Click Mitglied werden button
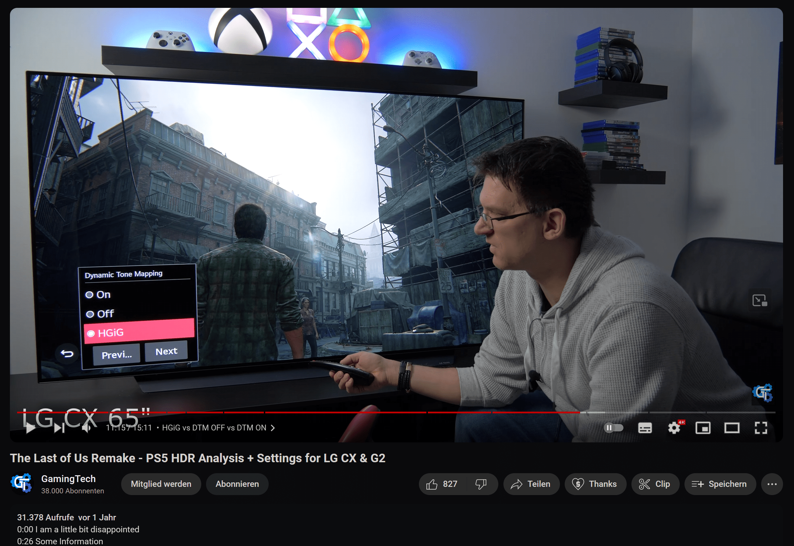Image resolution: width=794 pixels, height=546 pixels. [161, 484]
